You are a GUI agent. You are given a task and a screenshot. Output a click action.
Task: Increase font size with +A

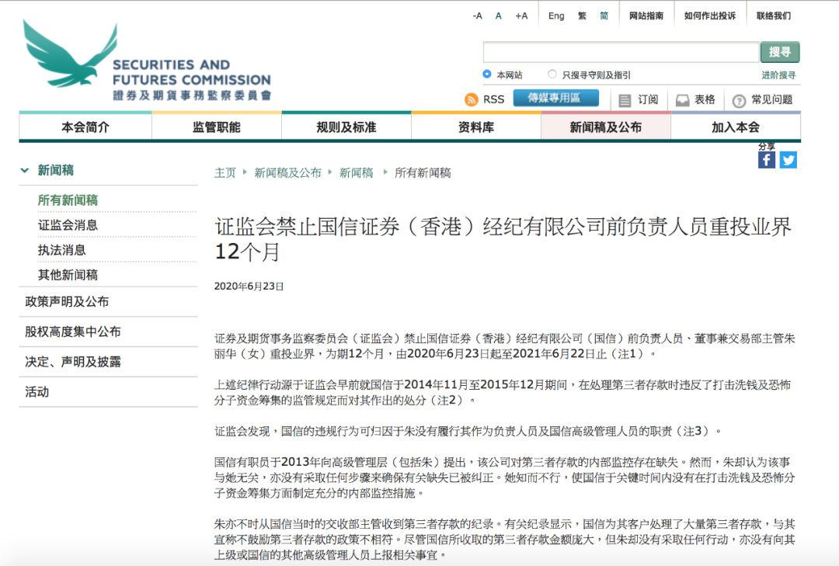(x=521, y=16)
